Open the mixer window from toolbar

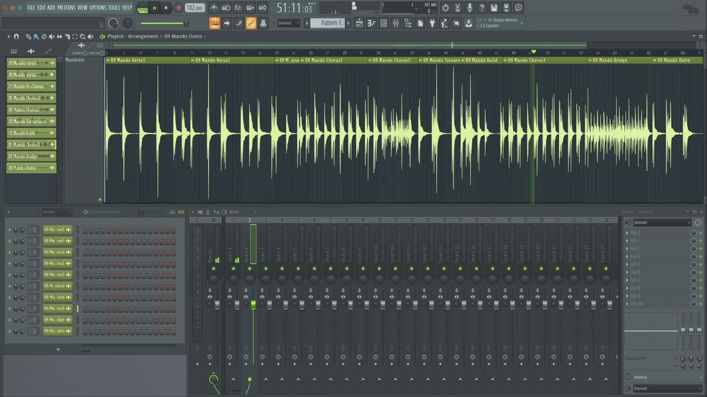pyautogui.click(x=395, y=23)
